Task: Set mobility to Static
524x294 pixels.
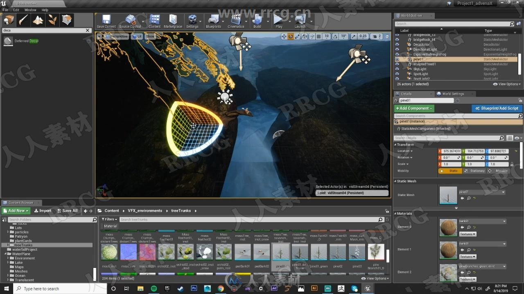Action: [x=450, y=171]
